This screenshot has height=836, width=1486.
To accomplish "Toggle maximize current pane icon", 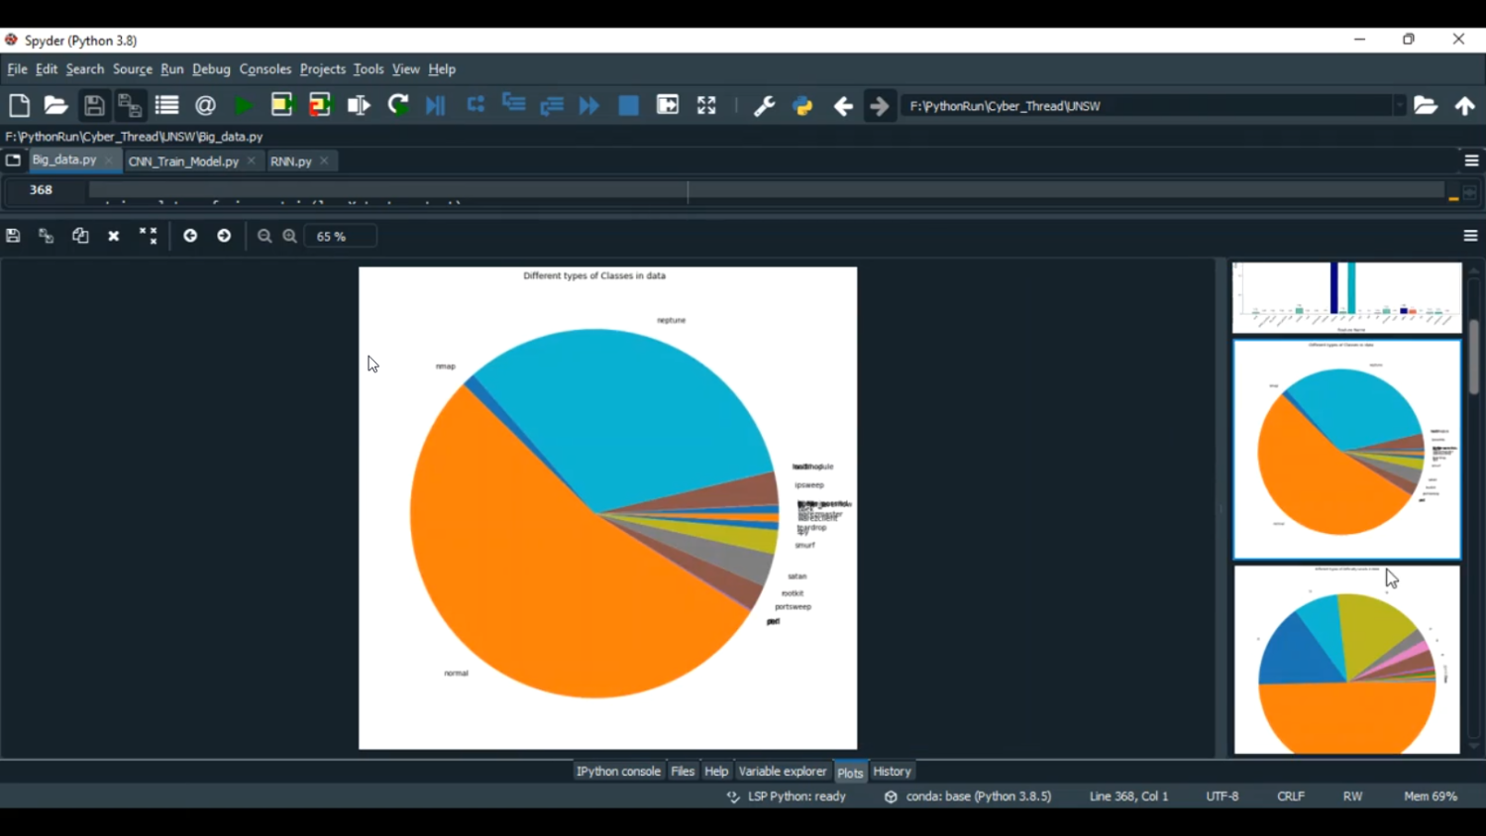I will (x=668, y=106).
